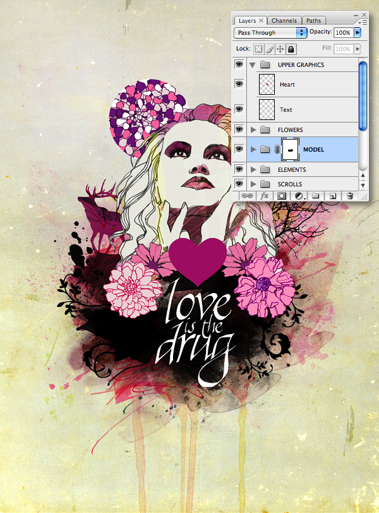Click the Opacity value field
This screenshot has height=513, width=379.
pos(344,32)
